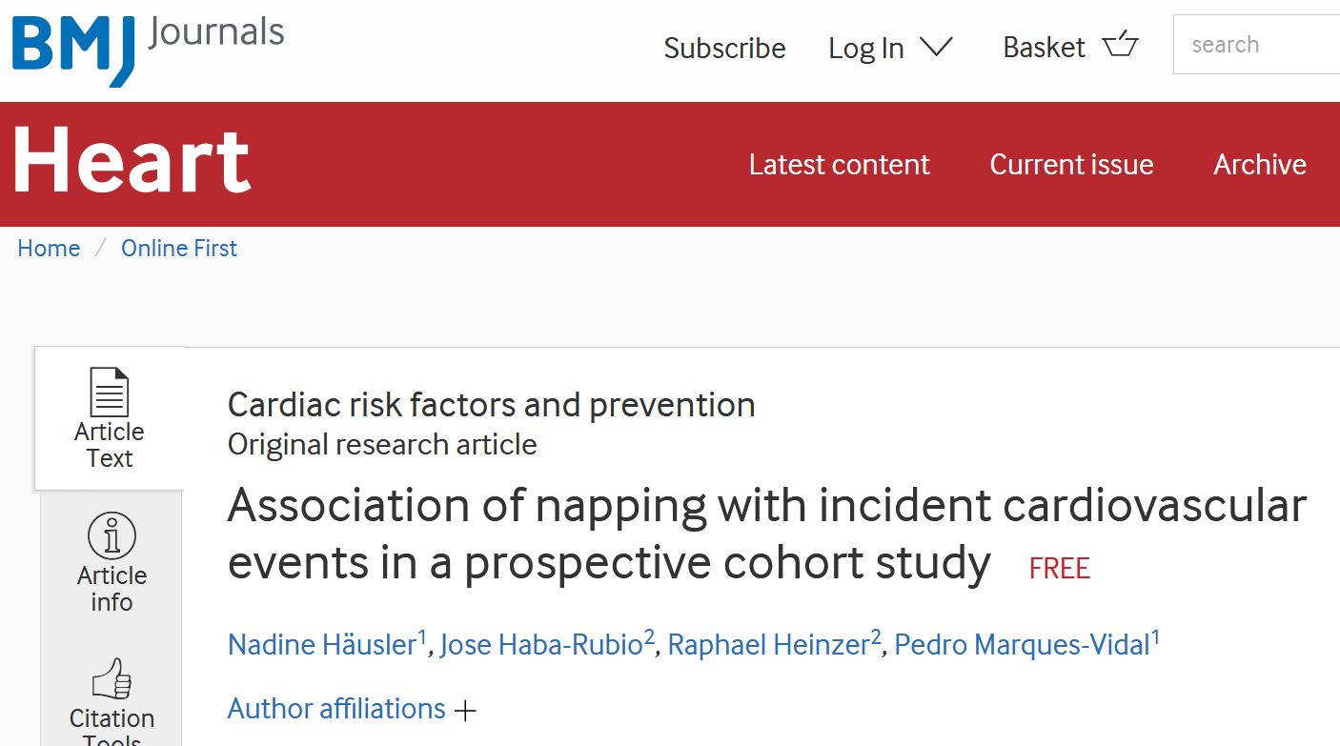This screenshot has width=1340, height=746.
Task: Click the Citation Tools thumbs-up icon
Action: pyautogui.click(x=111, y=680)
